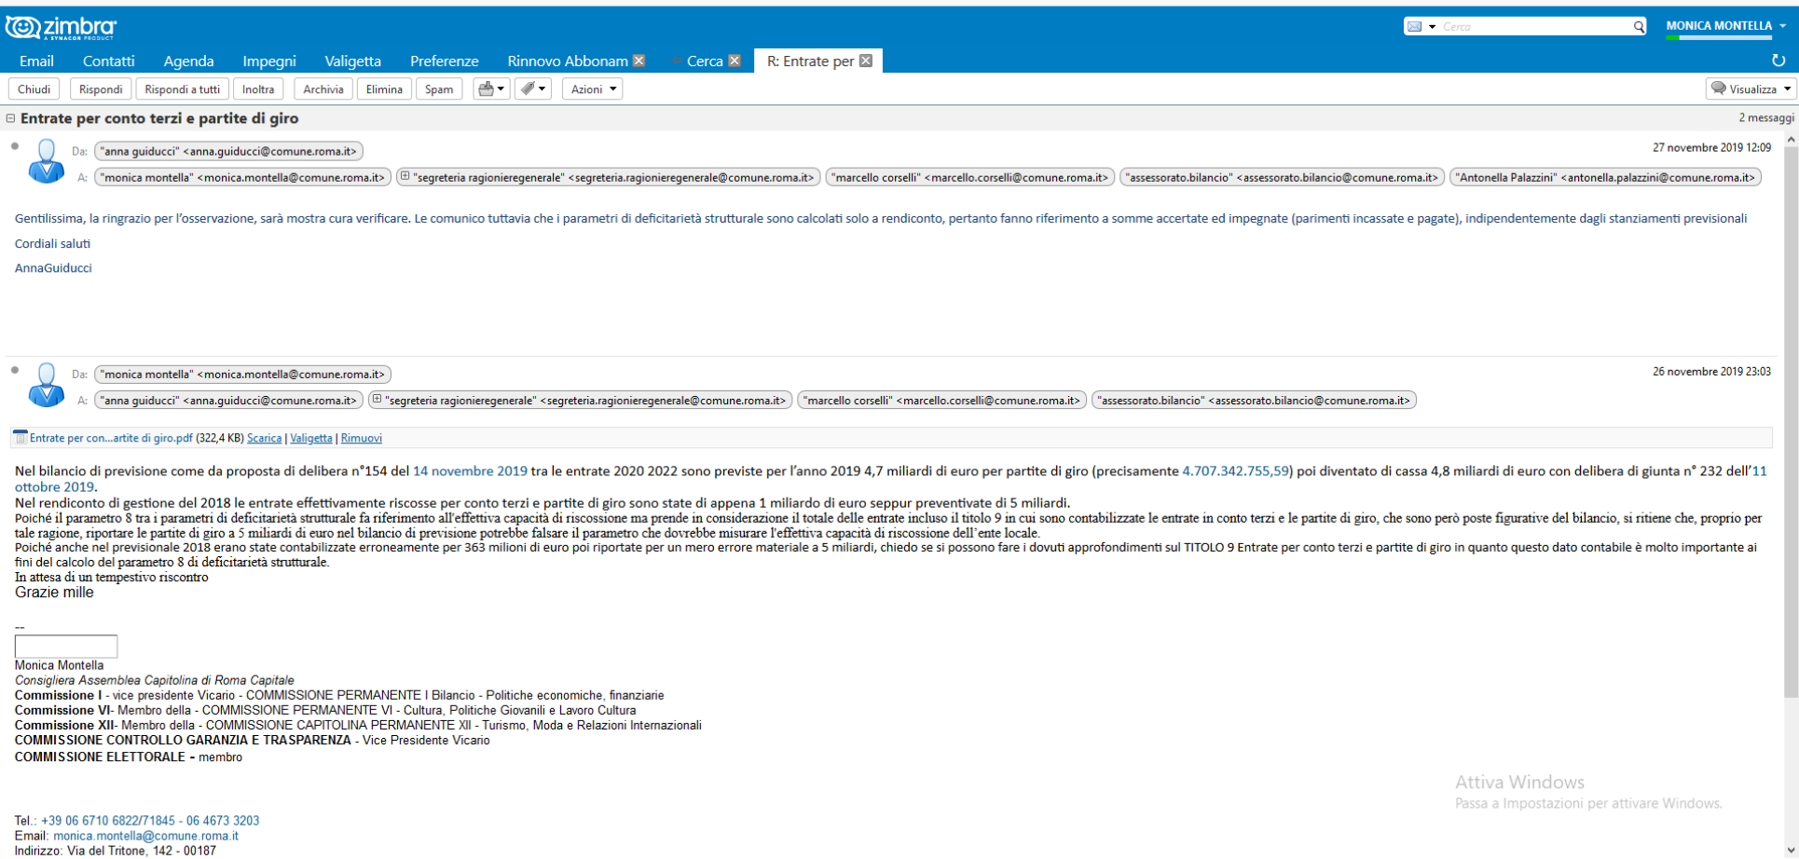
Task: Collapse the conversation subject header
Action: [x=11, y=118]
